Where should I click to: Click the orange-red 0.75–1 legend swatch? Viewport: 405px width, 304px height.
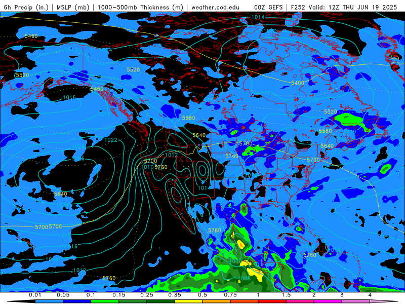245,301
